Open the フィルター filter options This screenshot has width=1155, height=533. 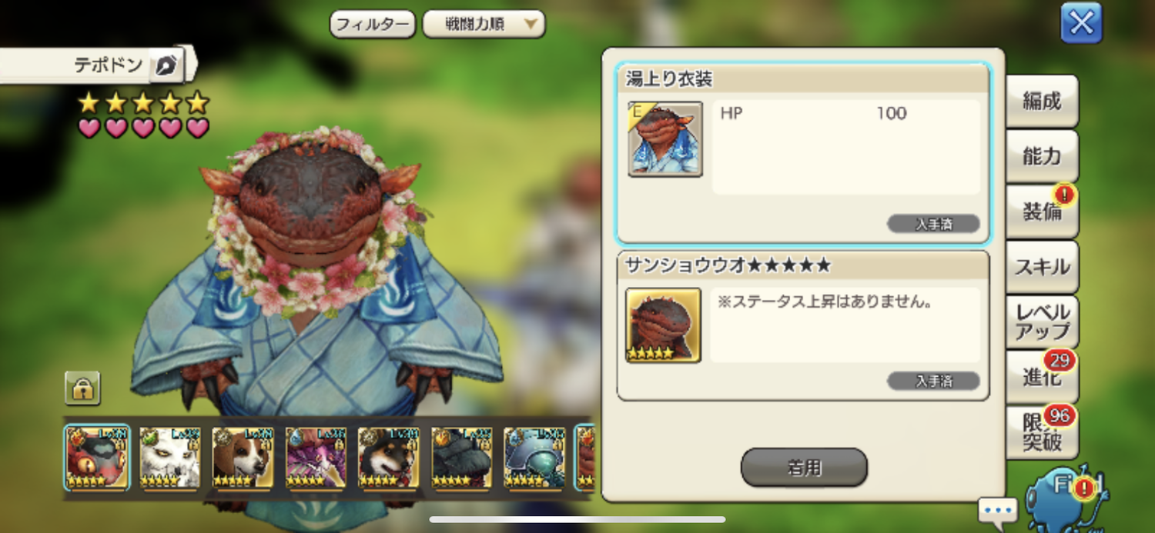coord(373,25)
